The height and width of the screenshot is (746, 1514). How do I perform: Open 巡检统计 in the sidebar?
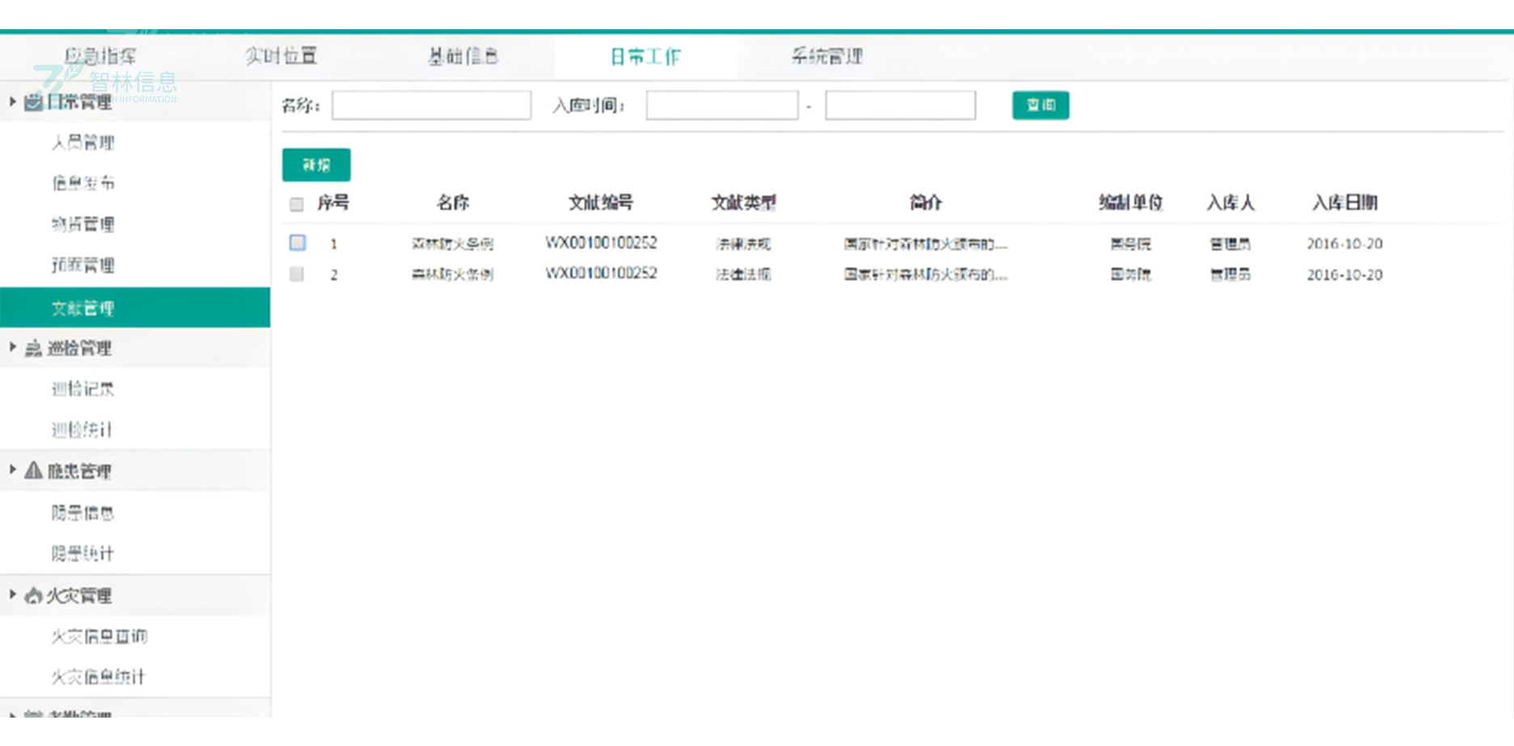[x=82, y=430]
